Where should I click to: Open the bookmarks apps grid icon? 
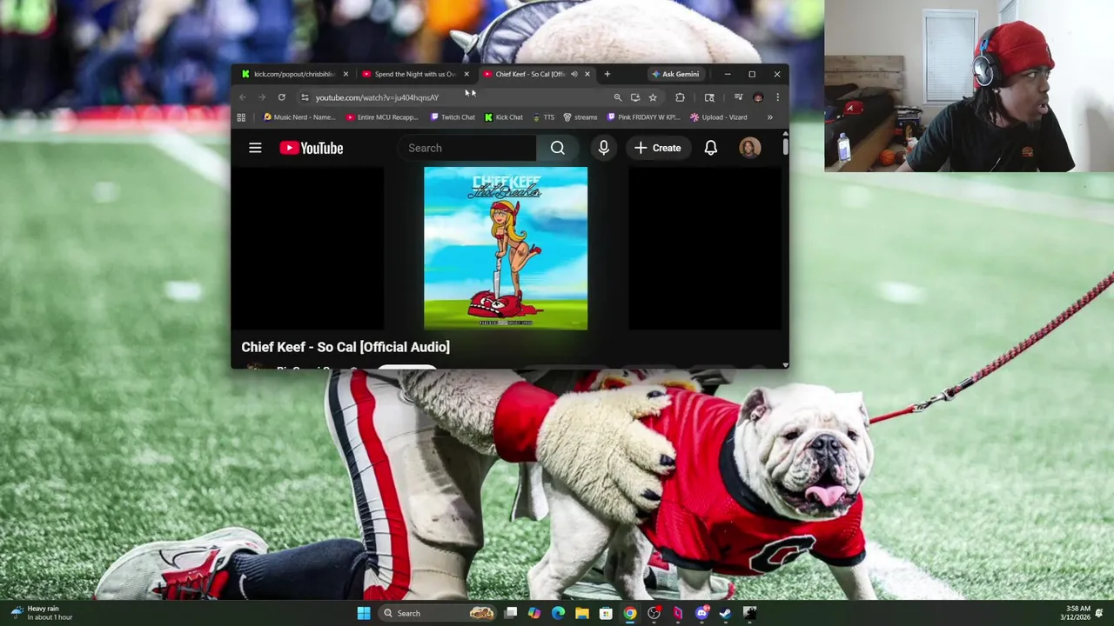click(241, 117)
